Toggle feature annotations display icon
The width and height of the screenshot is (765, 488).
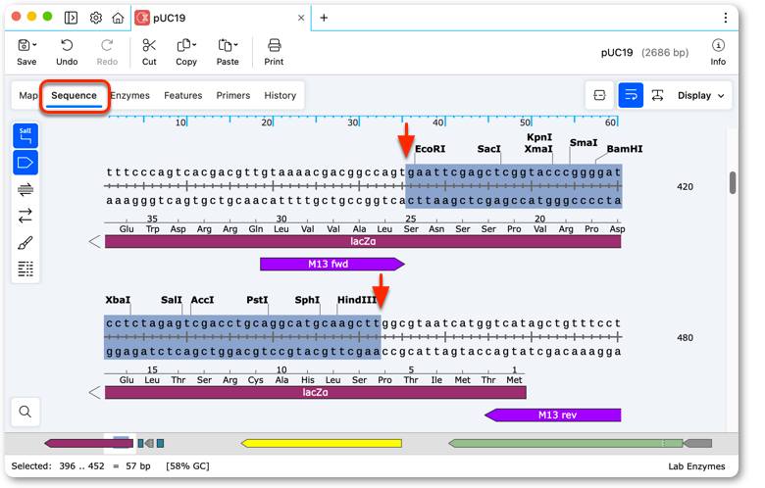[x=25, y=163]
